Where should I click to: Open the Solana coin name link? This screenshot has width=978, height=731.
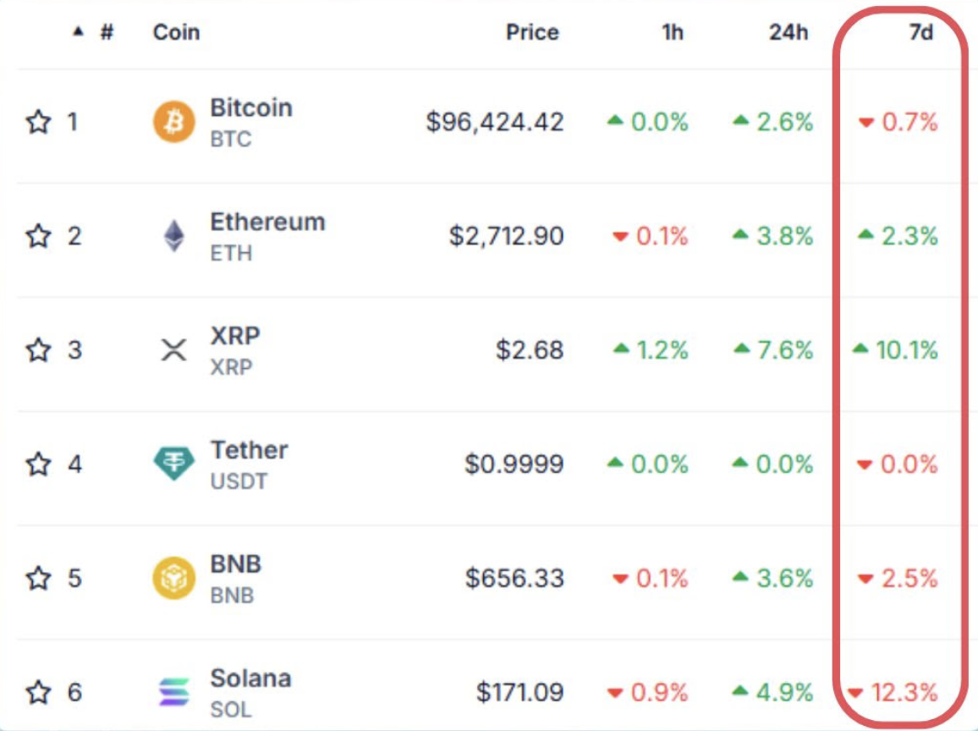[250, 679]
